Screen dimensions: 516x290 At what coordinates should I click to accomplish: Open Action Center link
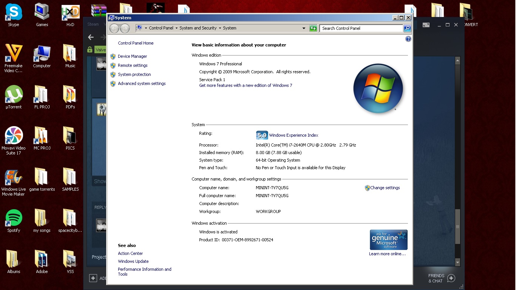(130, 253)
